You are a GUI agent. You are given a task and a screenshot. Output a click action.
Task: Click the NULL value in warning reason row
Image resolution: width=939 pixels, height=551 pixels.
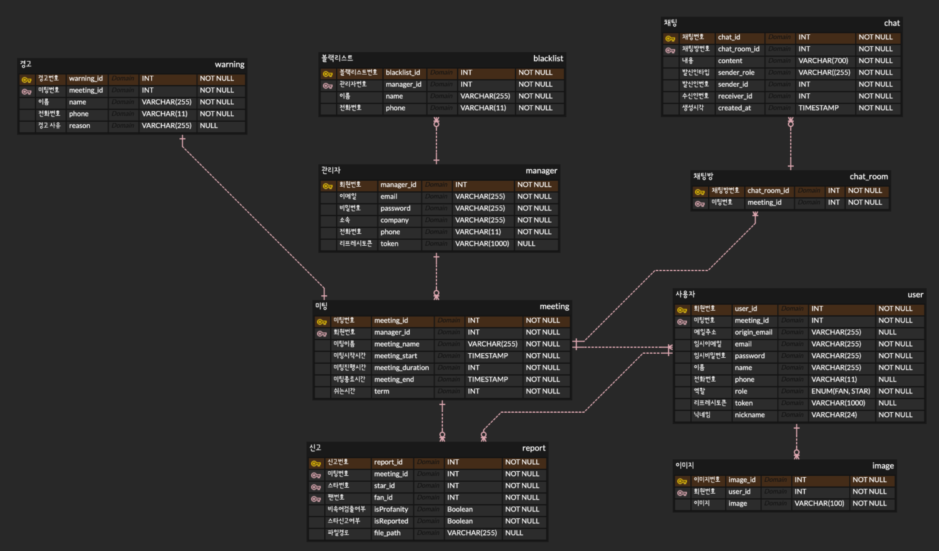click(x=208, y=125)
